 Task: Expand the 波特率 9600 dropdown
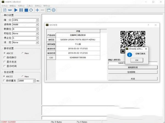tap(37, 24)
